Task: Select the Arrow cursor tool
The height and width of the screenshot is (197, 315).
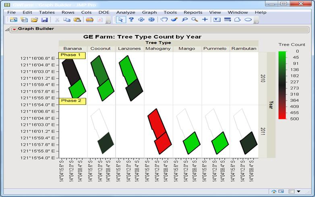Action: pyautogui.click(x=121, y=20)
